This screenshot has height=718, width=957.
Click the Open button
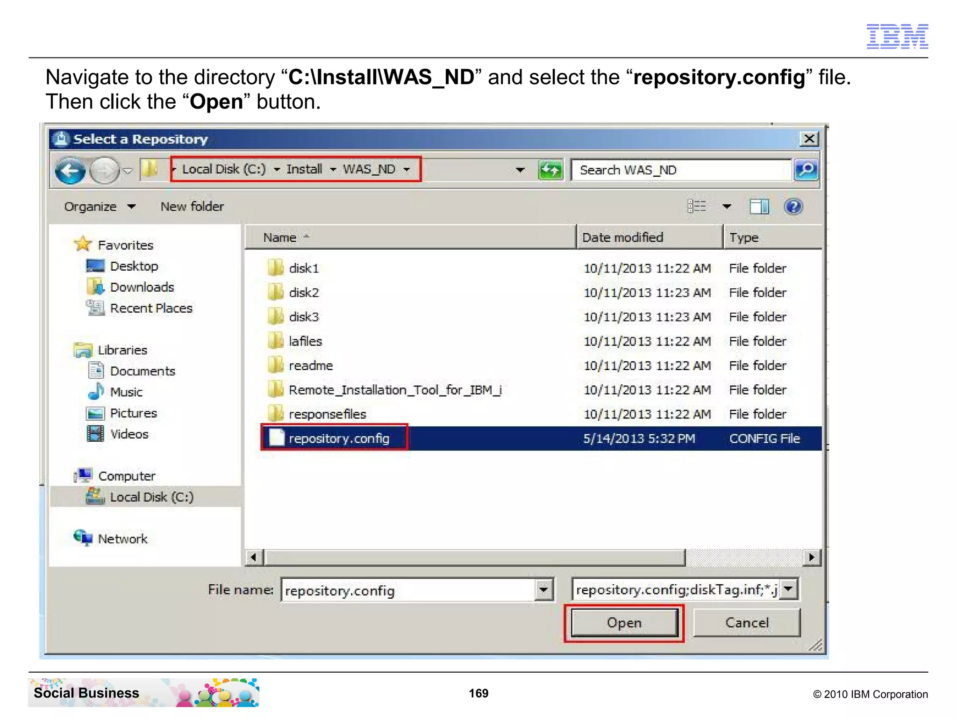tap(624, 623)
